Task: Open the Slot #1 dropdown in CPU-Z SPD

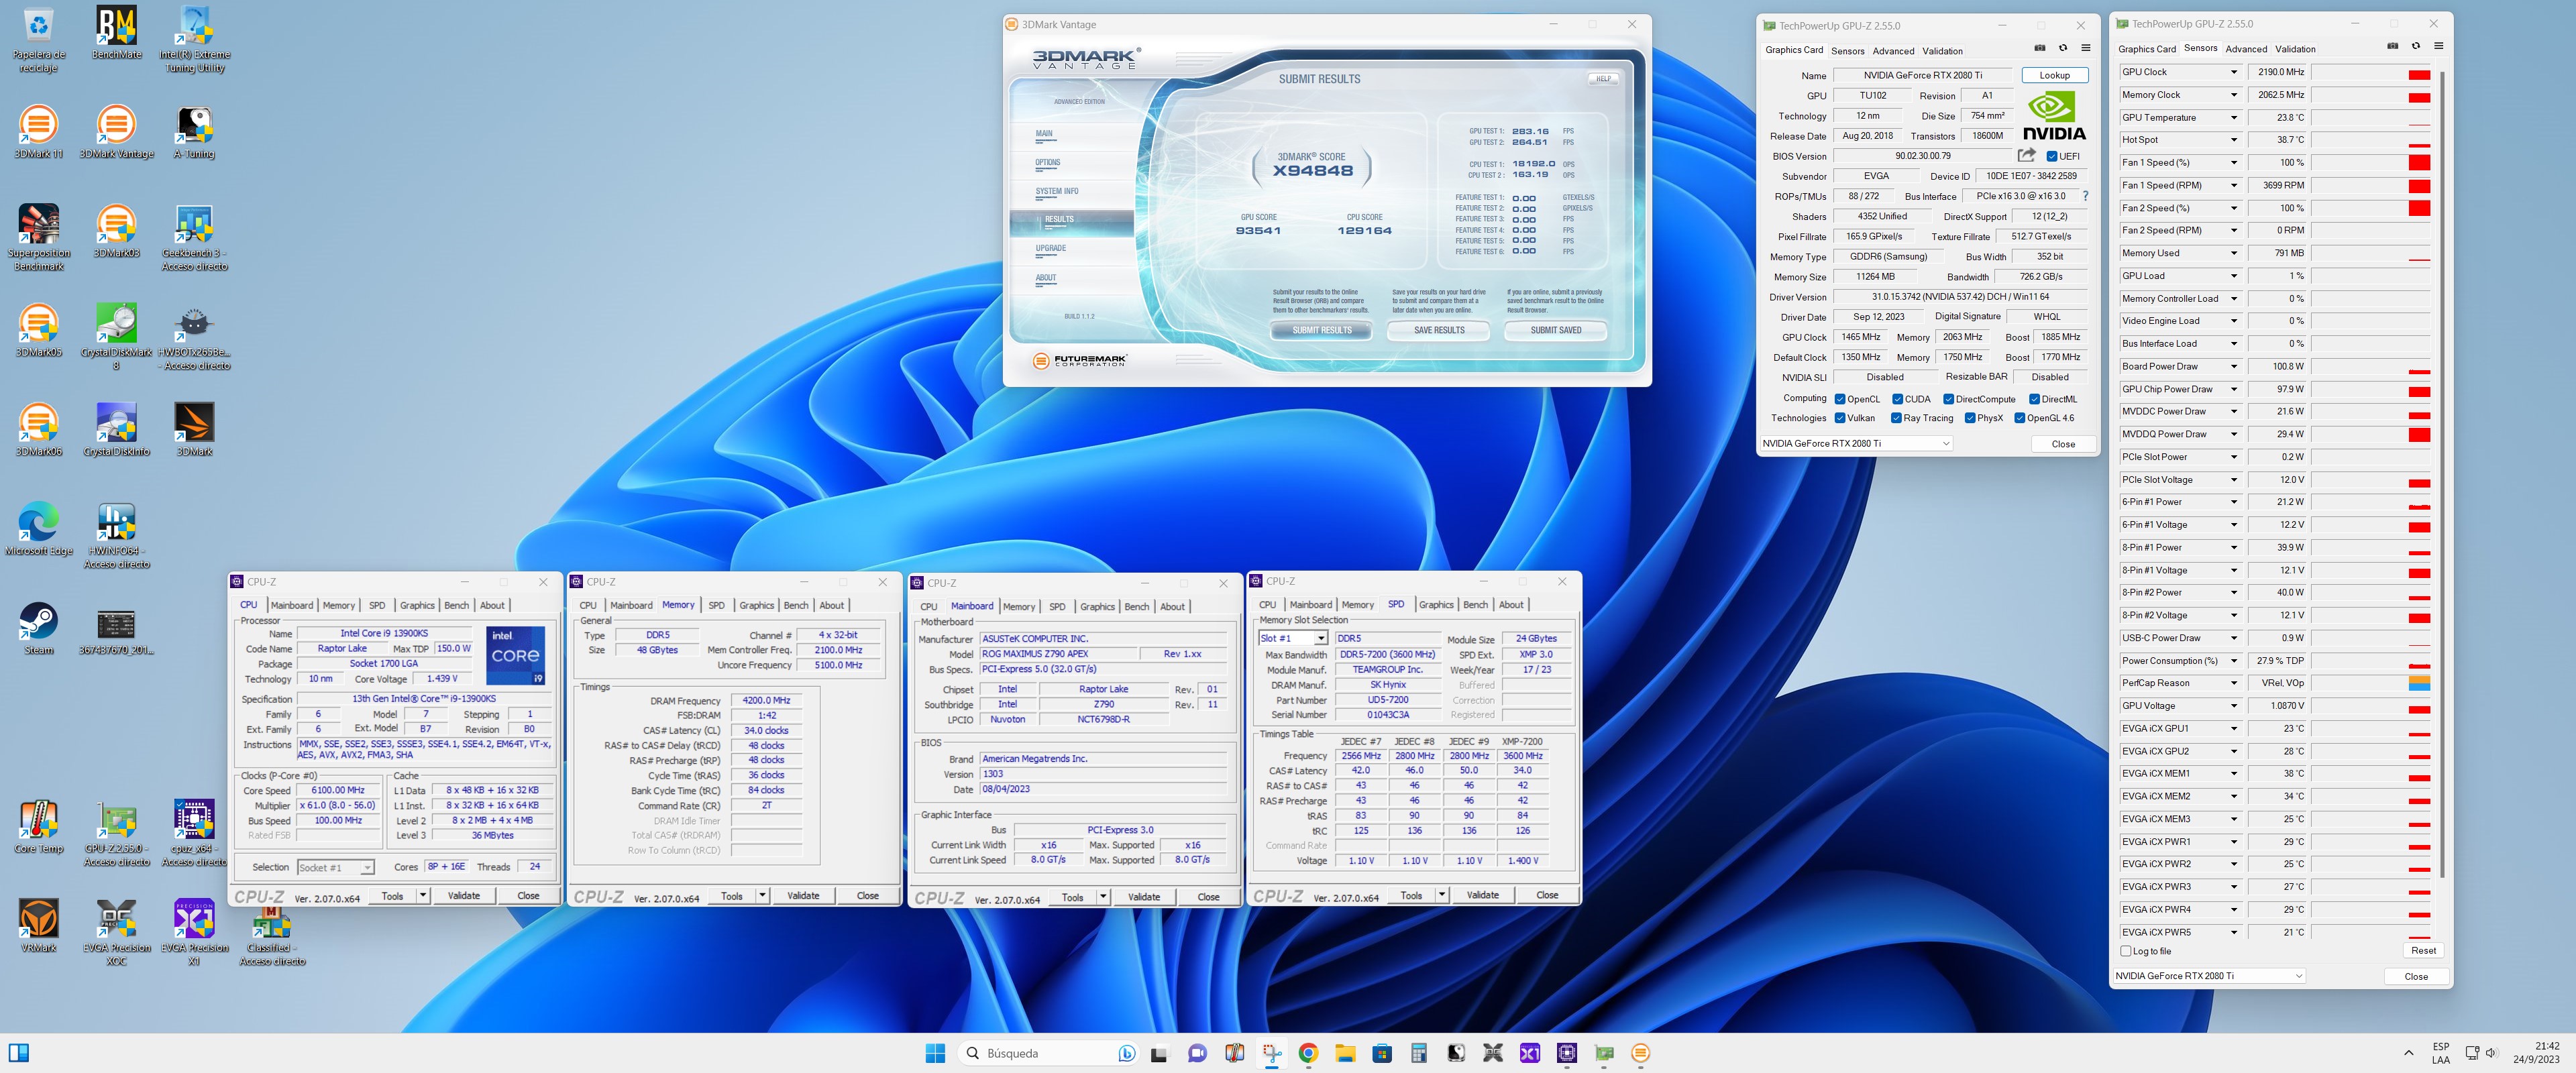Action: [1320, 638]
